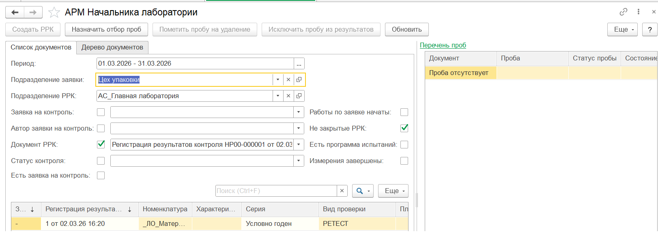Click Пометить пробу на удаление button

pos(205,29)
